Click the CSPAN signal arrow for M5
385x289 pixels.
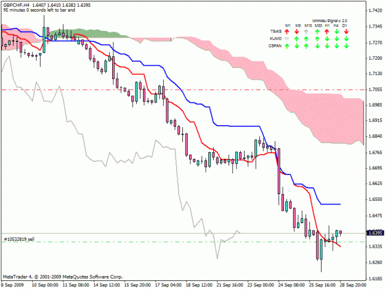coord(297,46)
